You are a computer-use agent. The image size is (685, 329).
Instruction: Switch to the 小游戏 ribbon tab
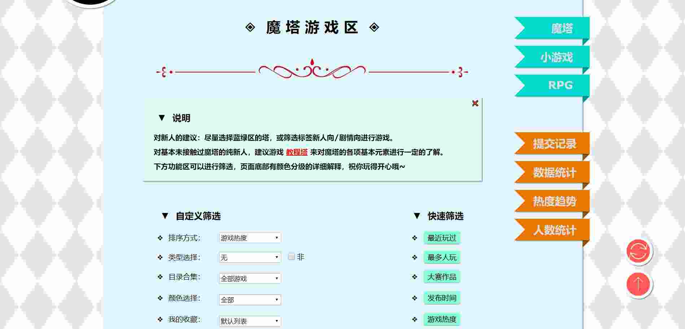coord(556,57)
